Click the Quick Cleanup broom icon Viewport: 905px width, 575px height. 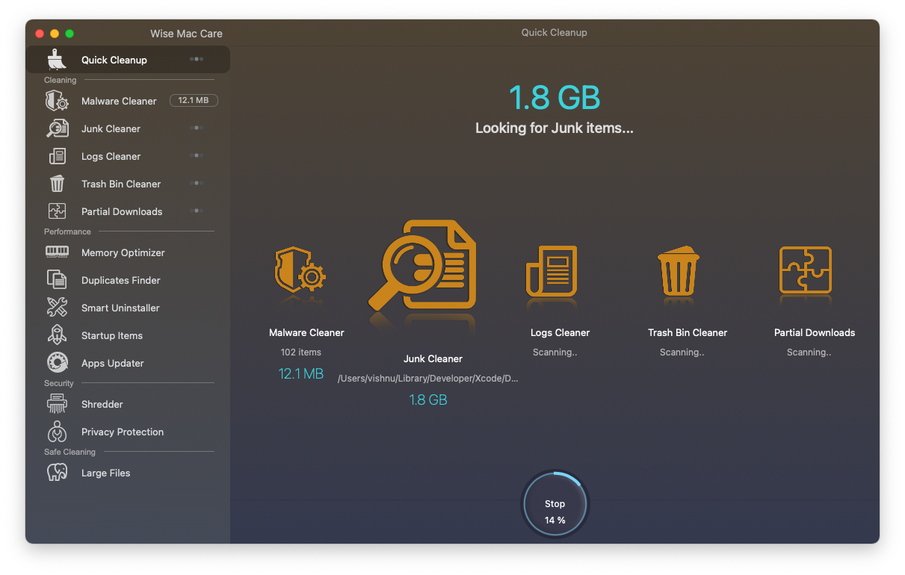coord(57,59)
